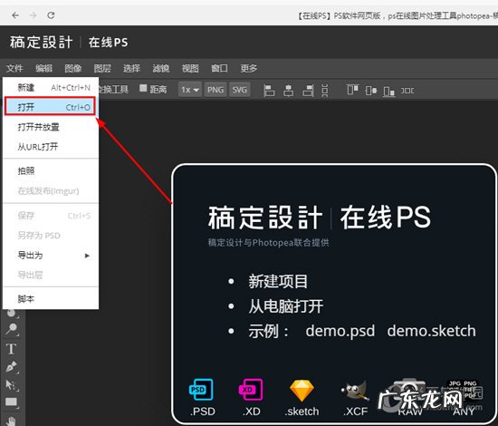Open the 选择 menu
Image resolution: width=498 pixels, height=426 pixels.
point(131,68)
